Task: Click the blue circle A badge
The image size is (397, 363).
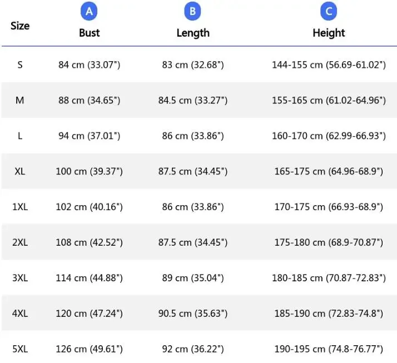Action: coord(89,12)
